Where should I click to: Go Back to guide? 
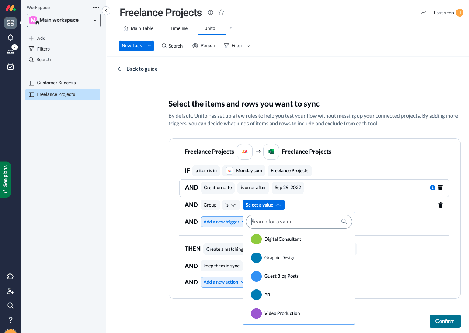point(138,69)
